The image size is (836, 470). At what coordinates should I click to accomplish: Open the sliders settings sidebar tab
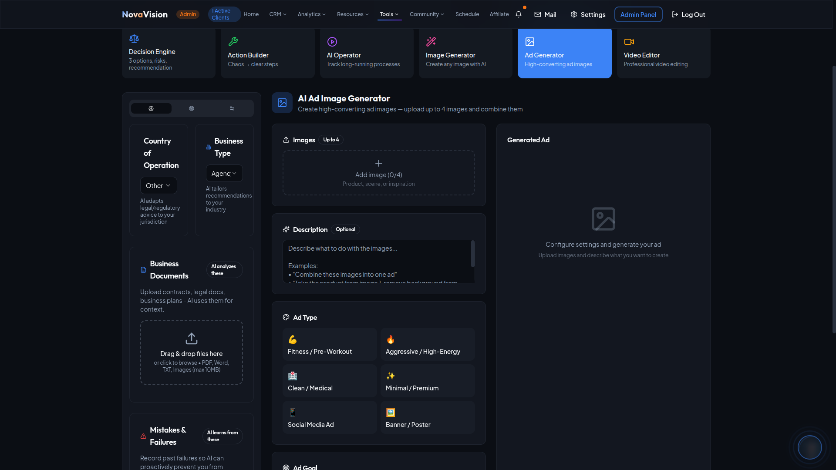point(232,108)
